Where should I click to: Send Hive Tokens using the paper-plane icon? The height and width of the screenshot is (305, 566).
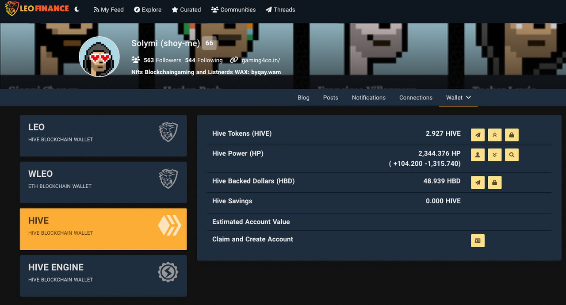click(478, 135)
